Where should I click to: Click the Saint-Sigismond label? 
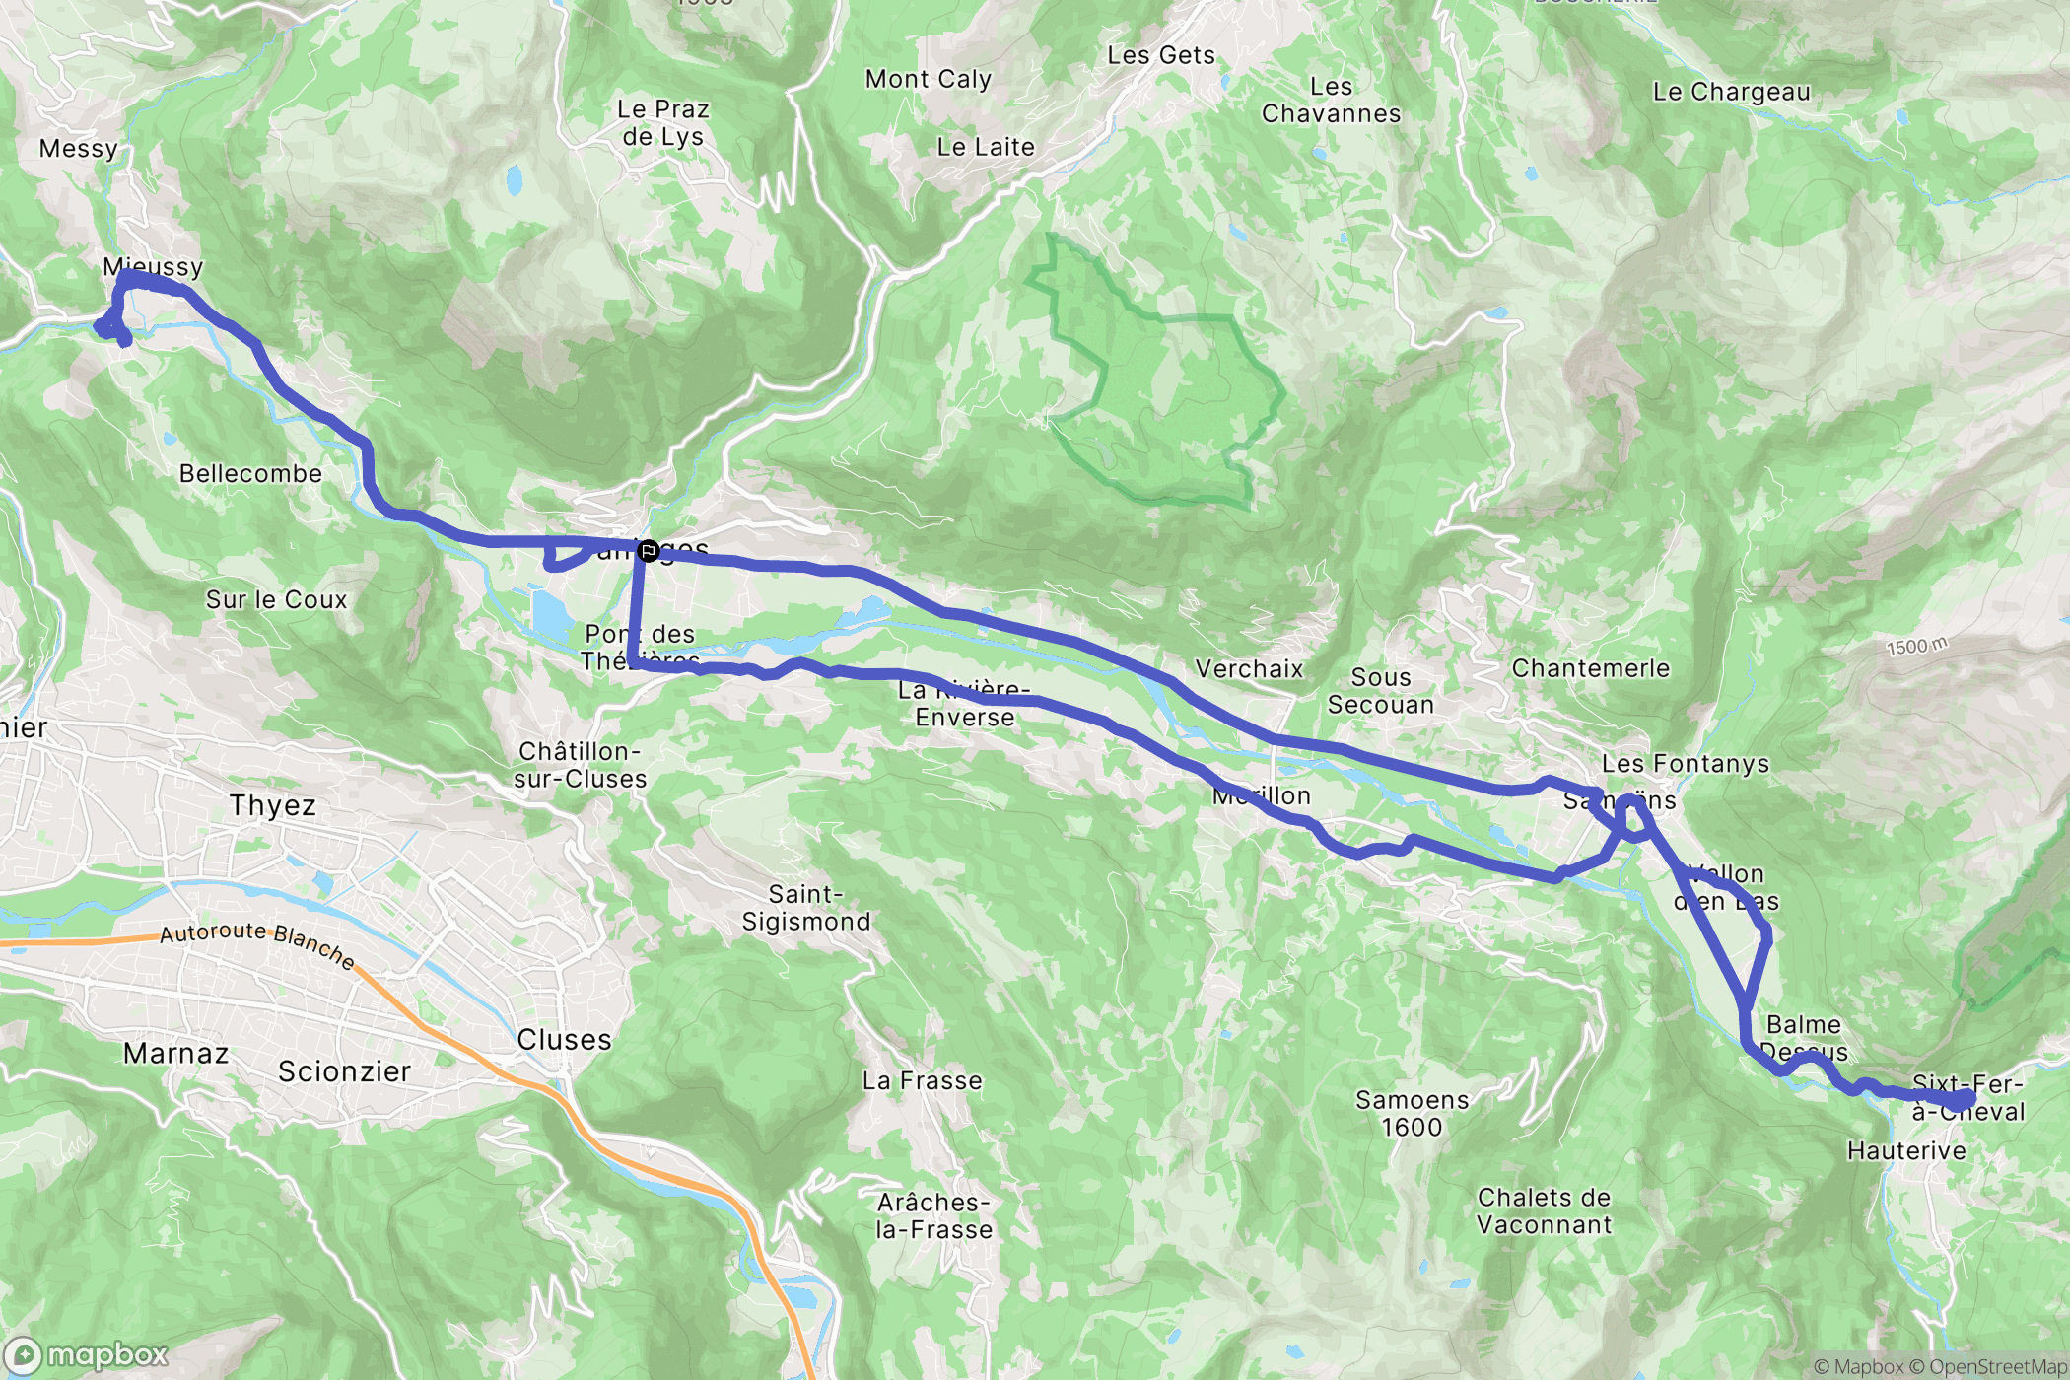[x=806, y=908]
